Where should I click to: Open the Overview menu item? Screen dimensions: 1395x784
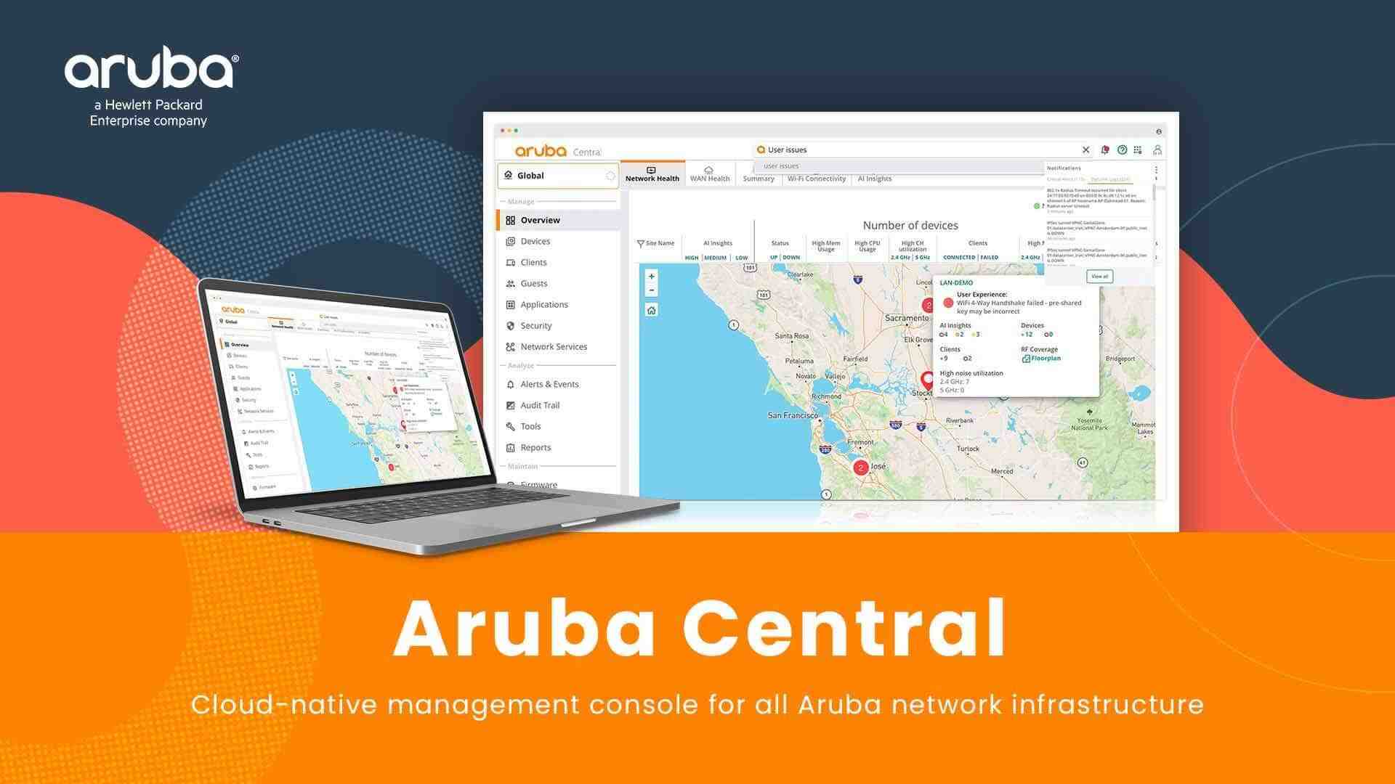539,219
